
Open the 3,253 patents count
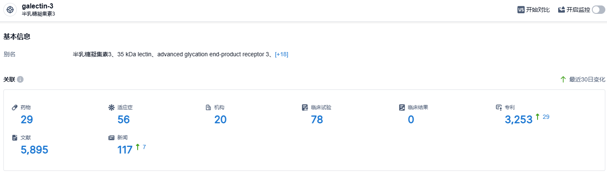519,120
